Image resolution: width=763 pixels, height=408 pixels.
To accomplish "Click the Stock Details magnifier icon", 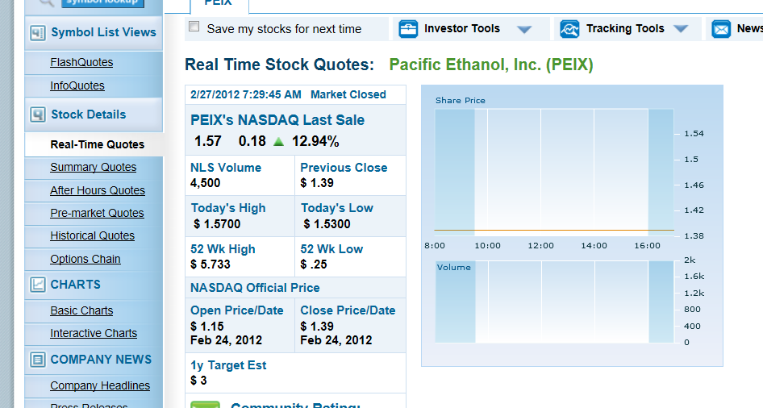I will tap(37, 114).
